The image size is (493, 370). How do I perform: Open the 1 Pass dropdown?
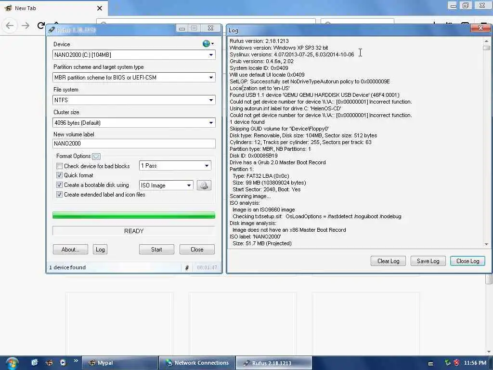point(175,166)
